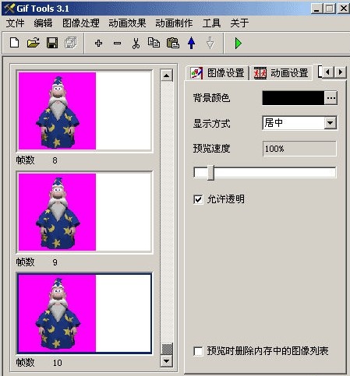Viewport: 350px width, 376px height.
Task: Remove frame using the minus icon
Action: (117, 43)
